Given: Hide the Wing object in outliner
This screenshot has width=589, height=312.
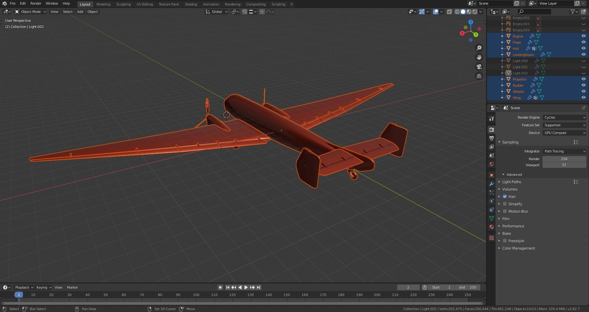Looking at the screenshot, I should coord(583,97).
